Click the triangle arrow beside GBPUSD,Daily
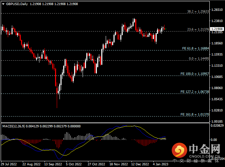This screenshot has height=167, width=225. point(3,4)
